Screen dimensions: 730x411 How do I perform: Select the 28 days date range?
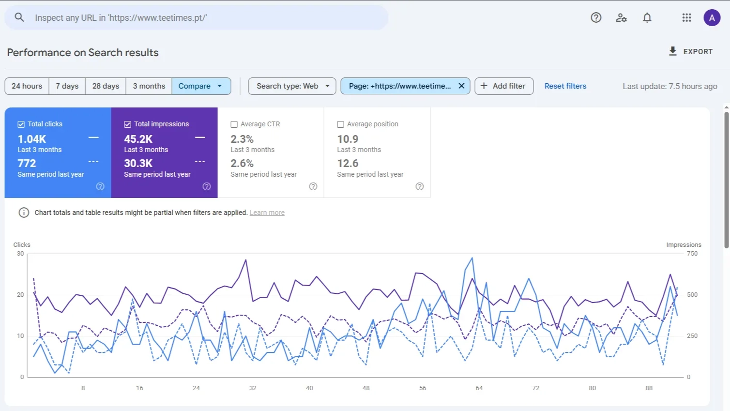click(x=105, y=86)
